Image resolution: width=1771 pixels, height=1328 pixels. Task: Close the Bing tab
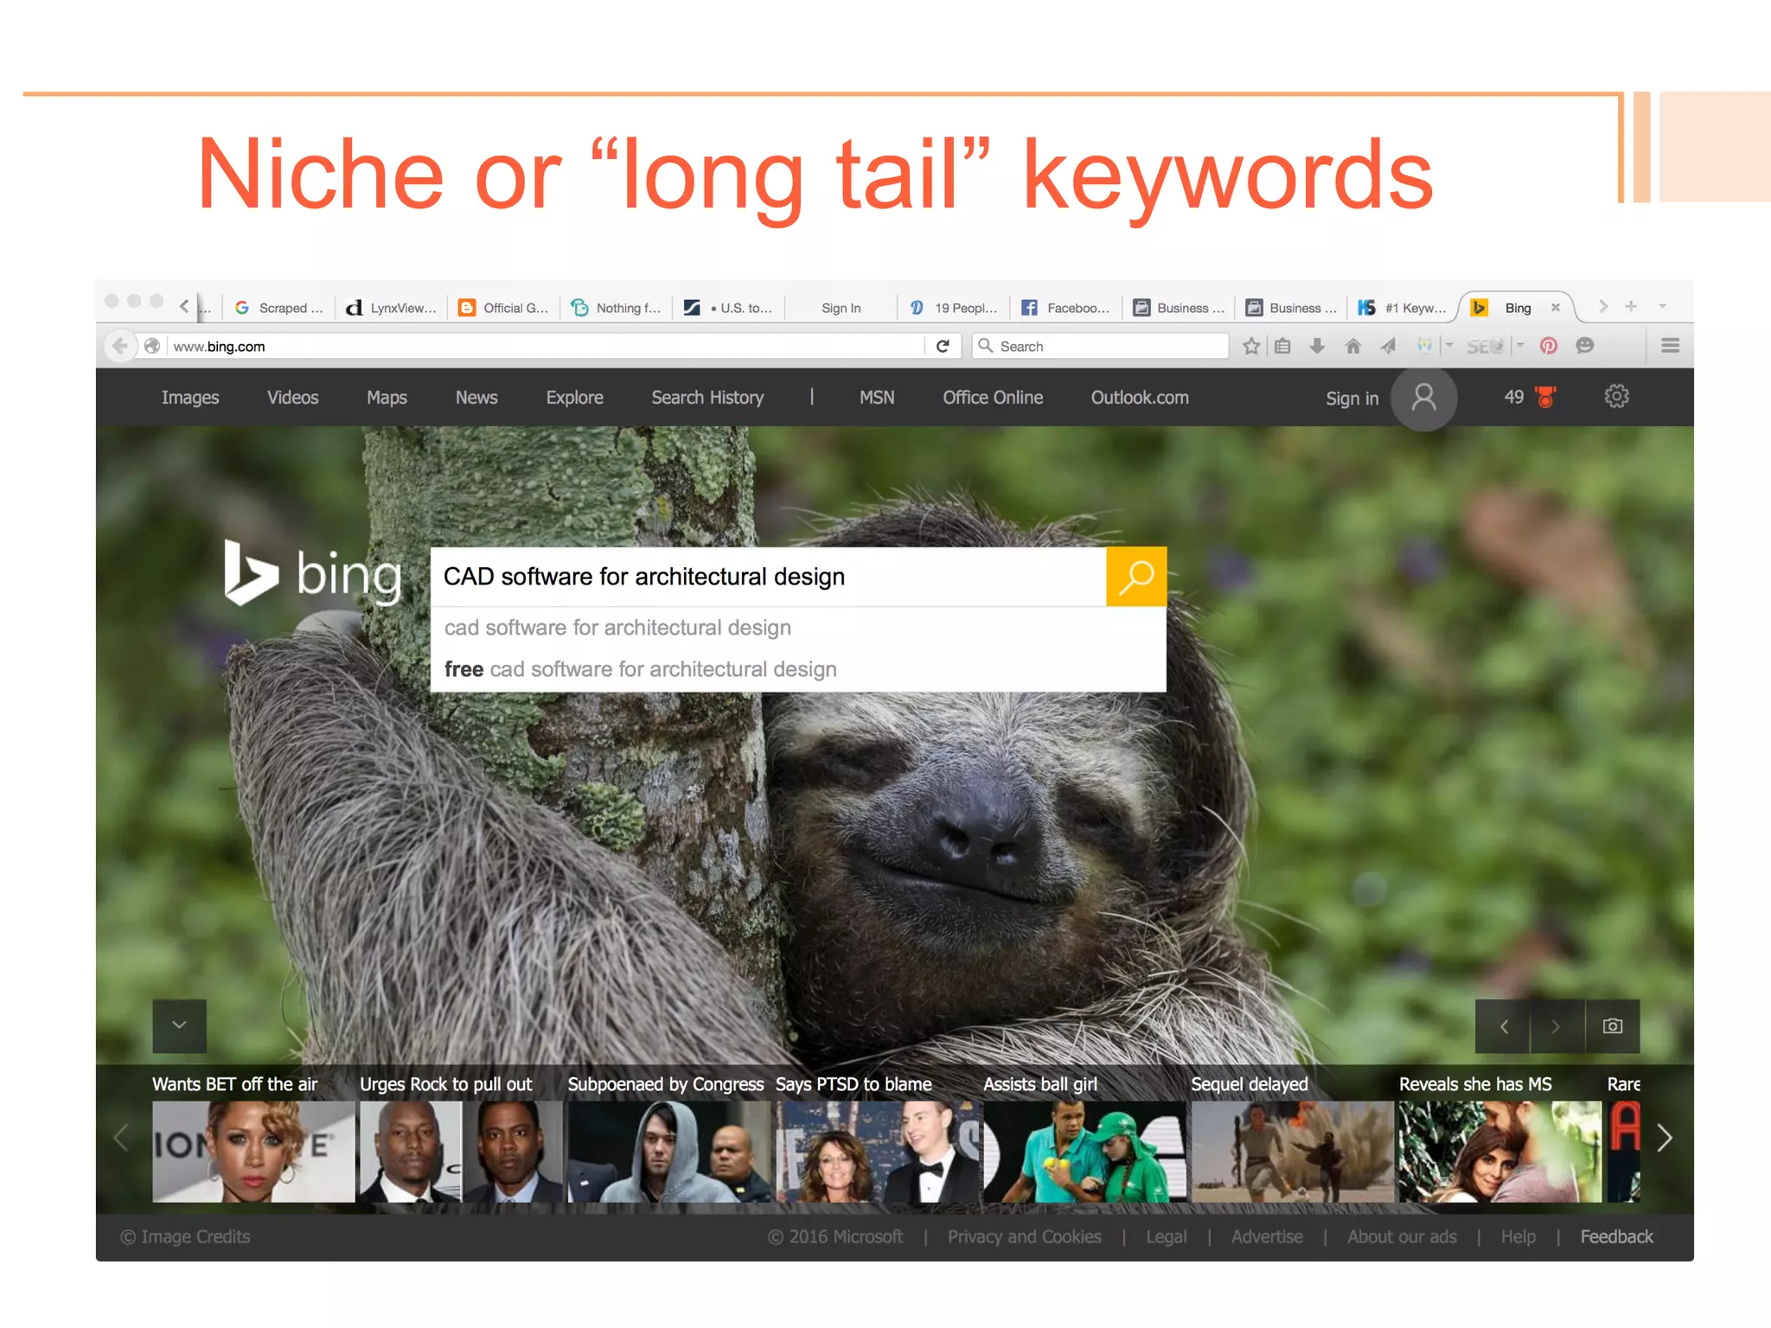(1555, 307)
